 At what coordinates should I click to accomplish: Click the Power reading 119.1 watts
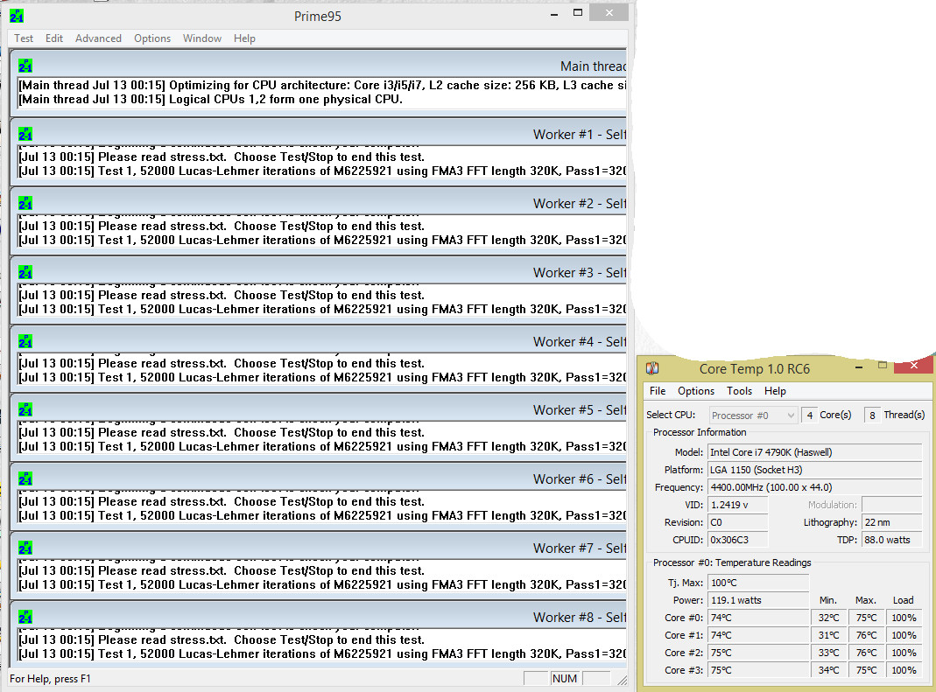tap(758, 600)
